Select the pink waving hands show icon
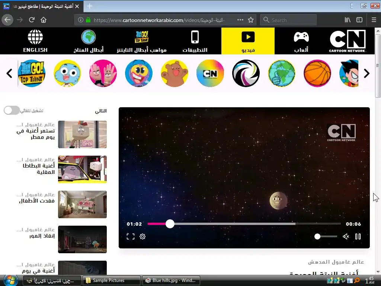 [x=103, y=73]
